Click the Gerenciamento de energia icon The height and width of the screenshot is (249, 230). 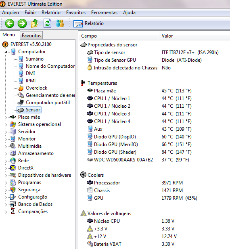tap(21, 95)
